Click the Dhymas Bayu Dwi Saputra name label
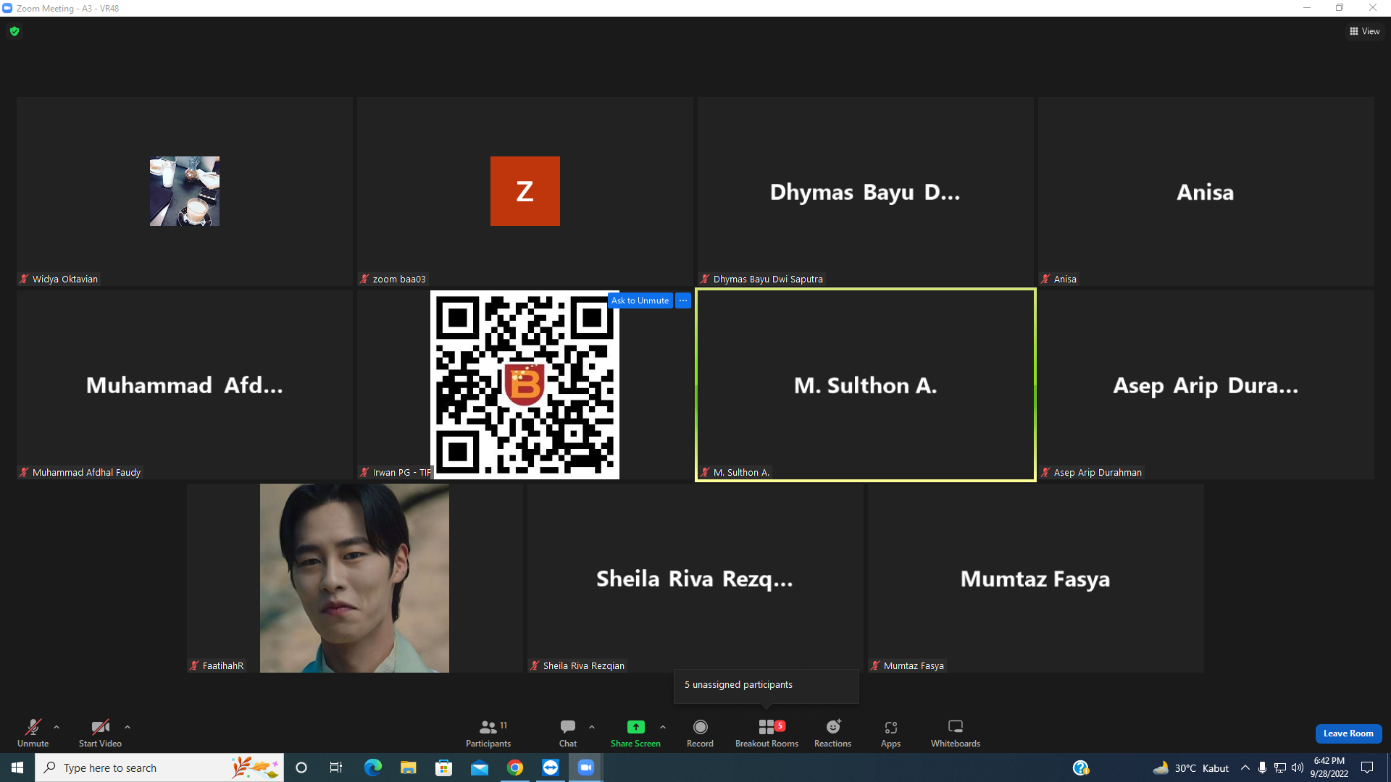This screenshot has height=782, width=1391. (768, 279)
